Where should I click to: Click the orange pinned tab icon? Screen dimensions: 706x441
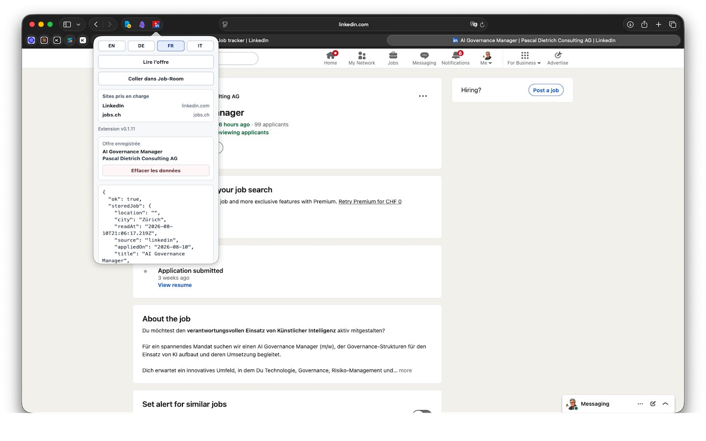coord(44,40)
